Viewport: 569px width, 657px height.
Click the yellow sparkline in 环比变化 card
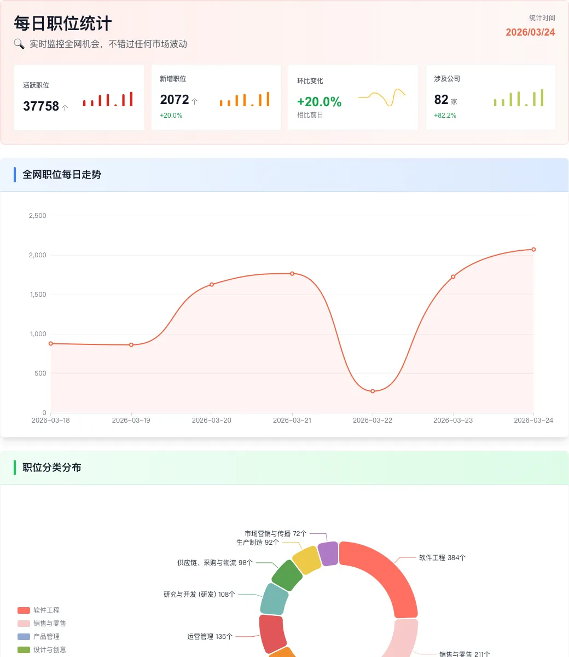pyautogui.click(x=382, y=97)
